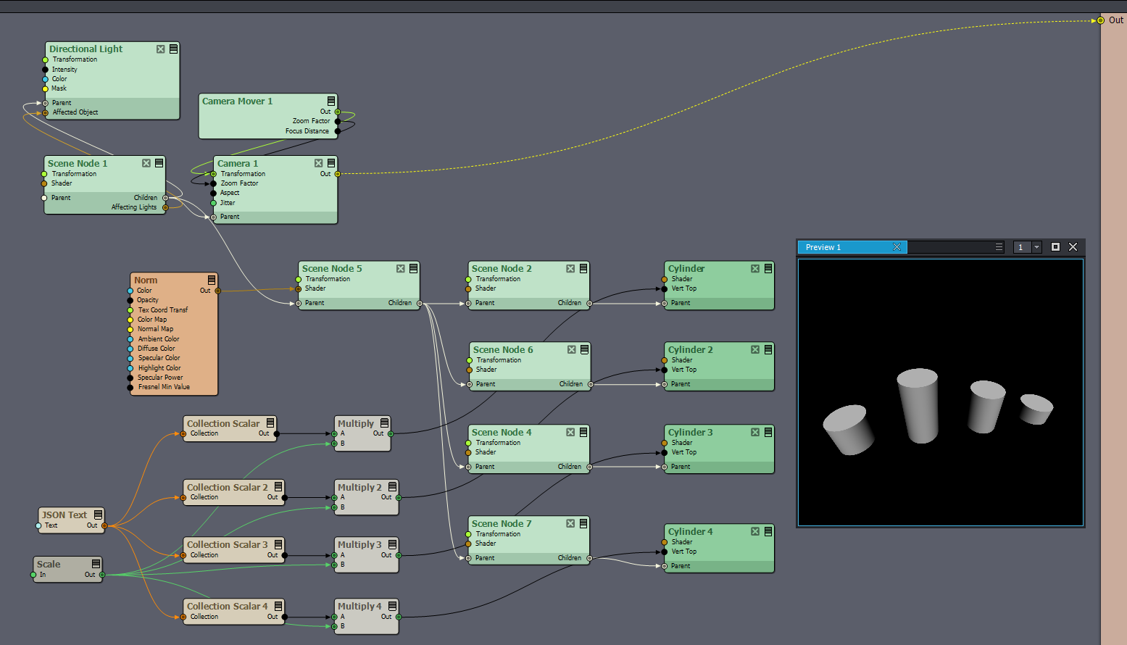Close the Preview 1 tab
This screenshot has height=645, width=1127.
point(897,247)
